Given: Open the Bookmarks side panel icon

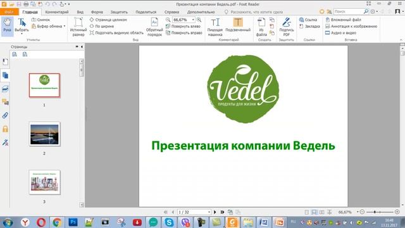Looking at the screenshot, I should 5,62.
